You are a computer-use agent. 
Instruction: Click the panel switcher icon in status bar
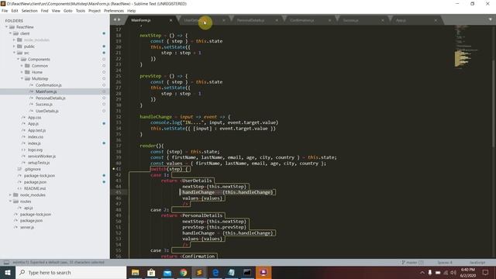[6, 262]
